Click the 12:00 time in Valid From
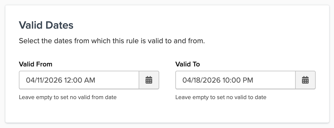Viewport: 334px width, 128px height. point(73,80)
